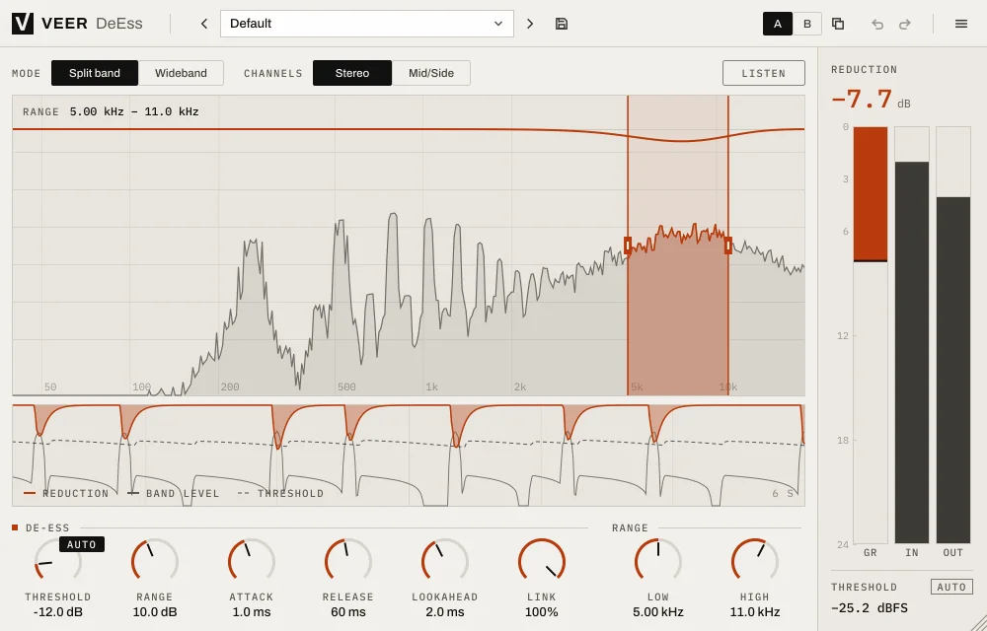Select the B comparison state
This screenshot has height=631, width=987.
(x=807, y=24)
